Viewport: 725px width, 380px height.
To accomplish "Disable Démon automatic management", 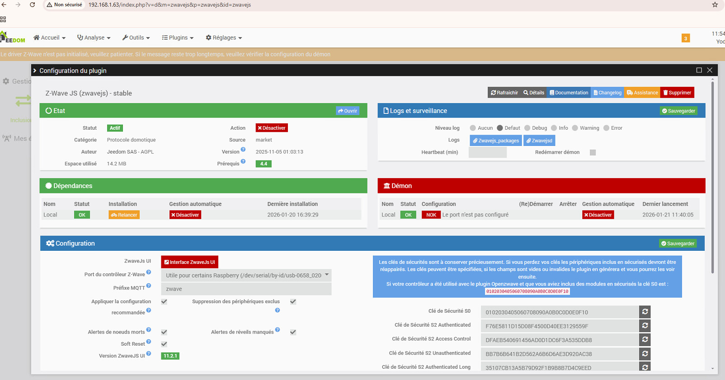I will pyautogui.click(x=598, y=215).
